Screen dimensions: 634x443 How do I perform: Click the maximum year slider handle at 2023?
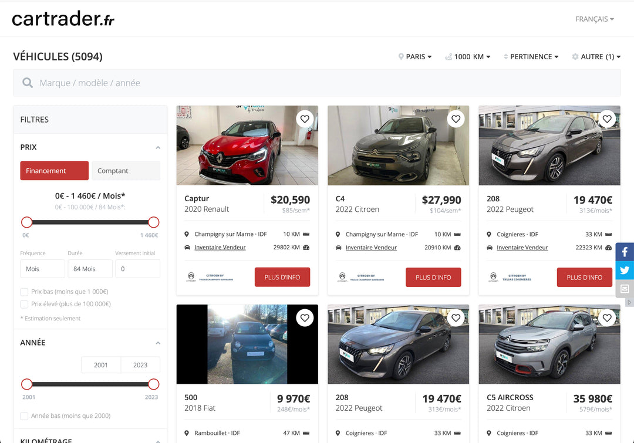tap(154, 384)
